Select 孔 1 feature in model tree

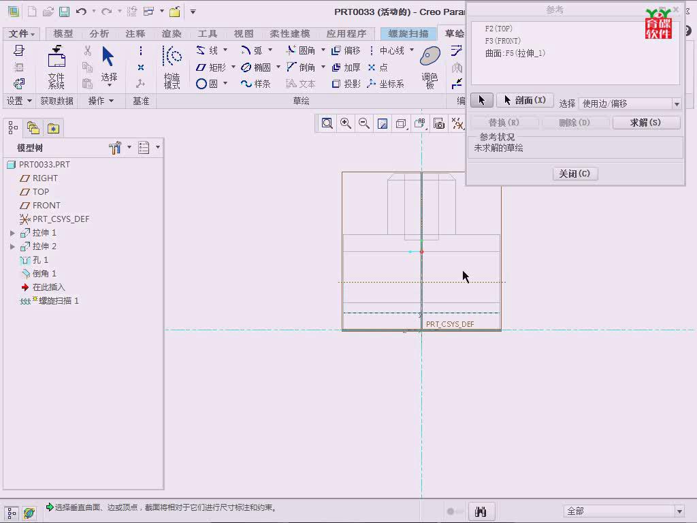(34, 259)
